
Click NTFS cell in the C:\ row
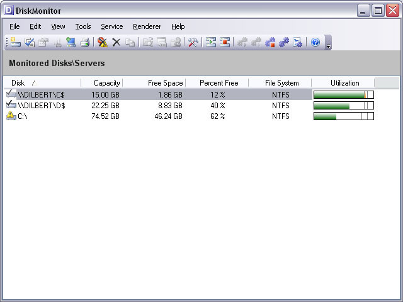(x=281, y=116)
